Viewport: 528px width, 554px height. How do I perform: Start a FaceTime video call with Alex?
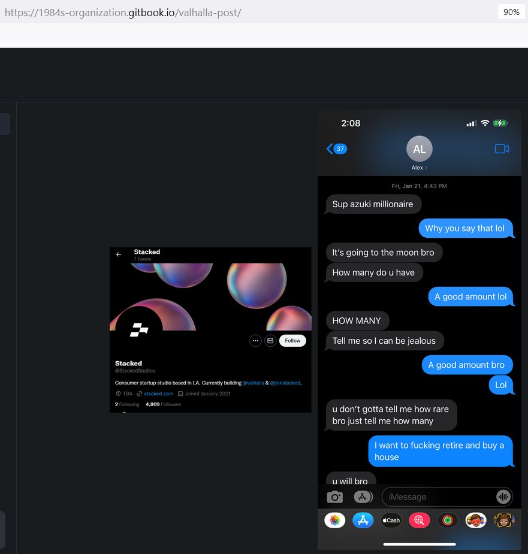point(502,149)
